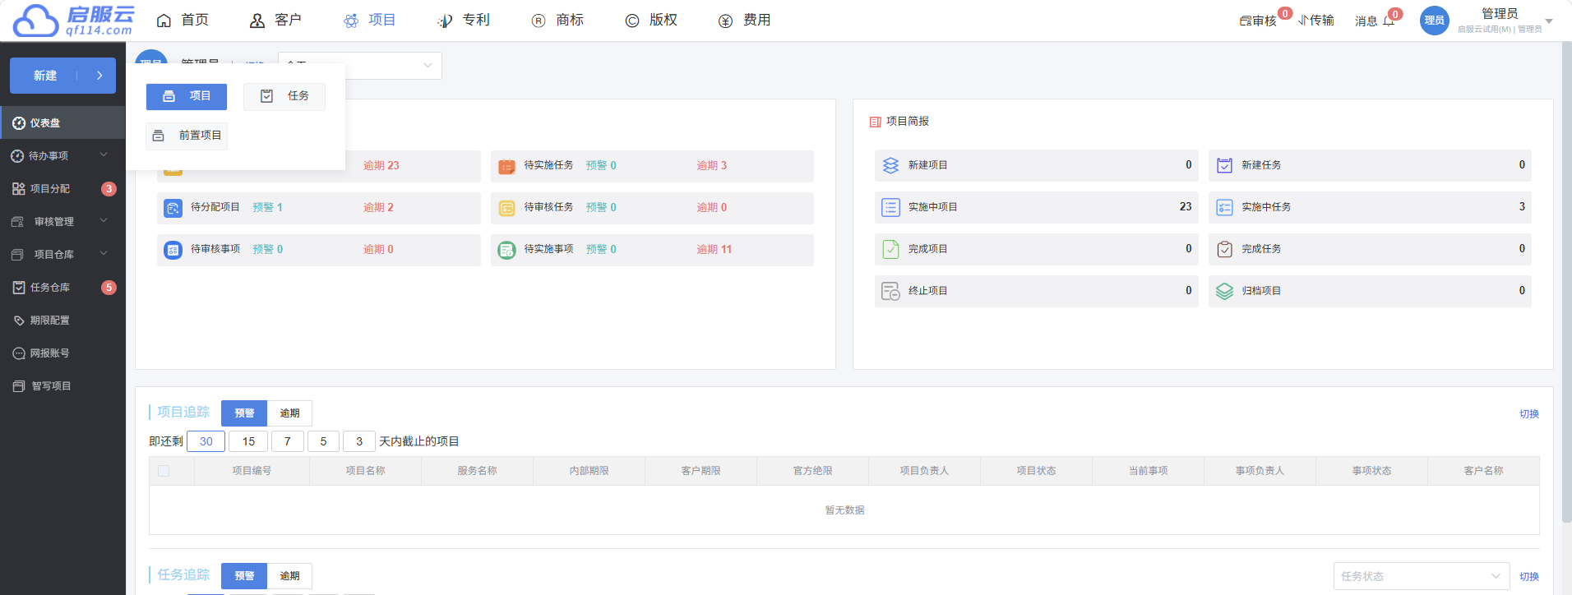Choose 任务 in the 新建 popup
Screen dimensions: 1572x595
284,96
